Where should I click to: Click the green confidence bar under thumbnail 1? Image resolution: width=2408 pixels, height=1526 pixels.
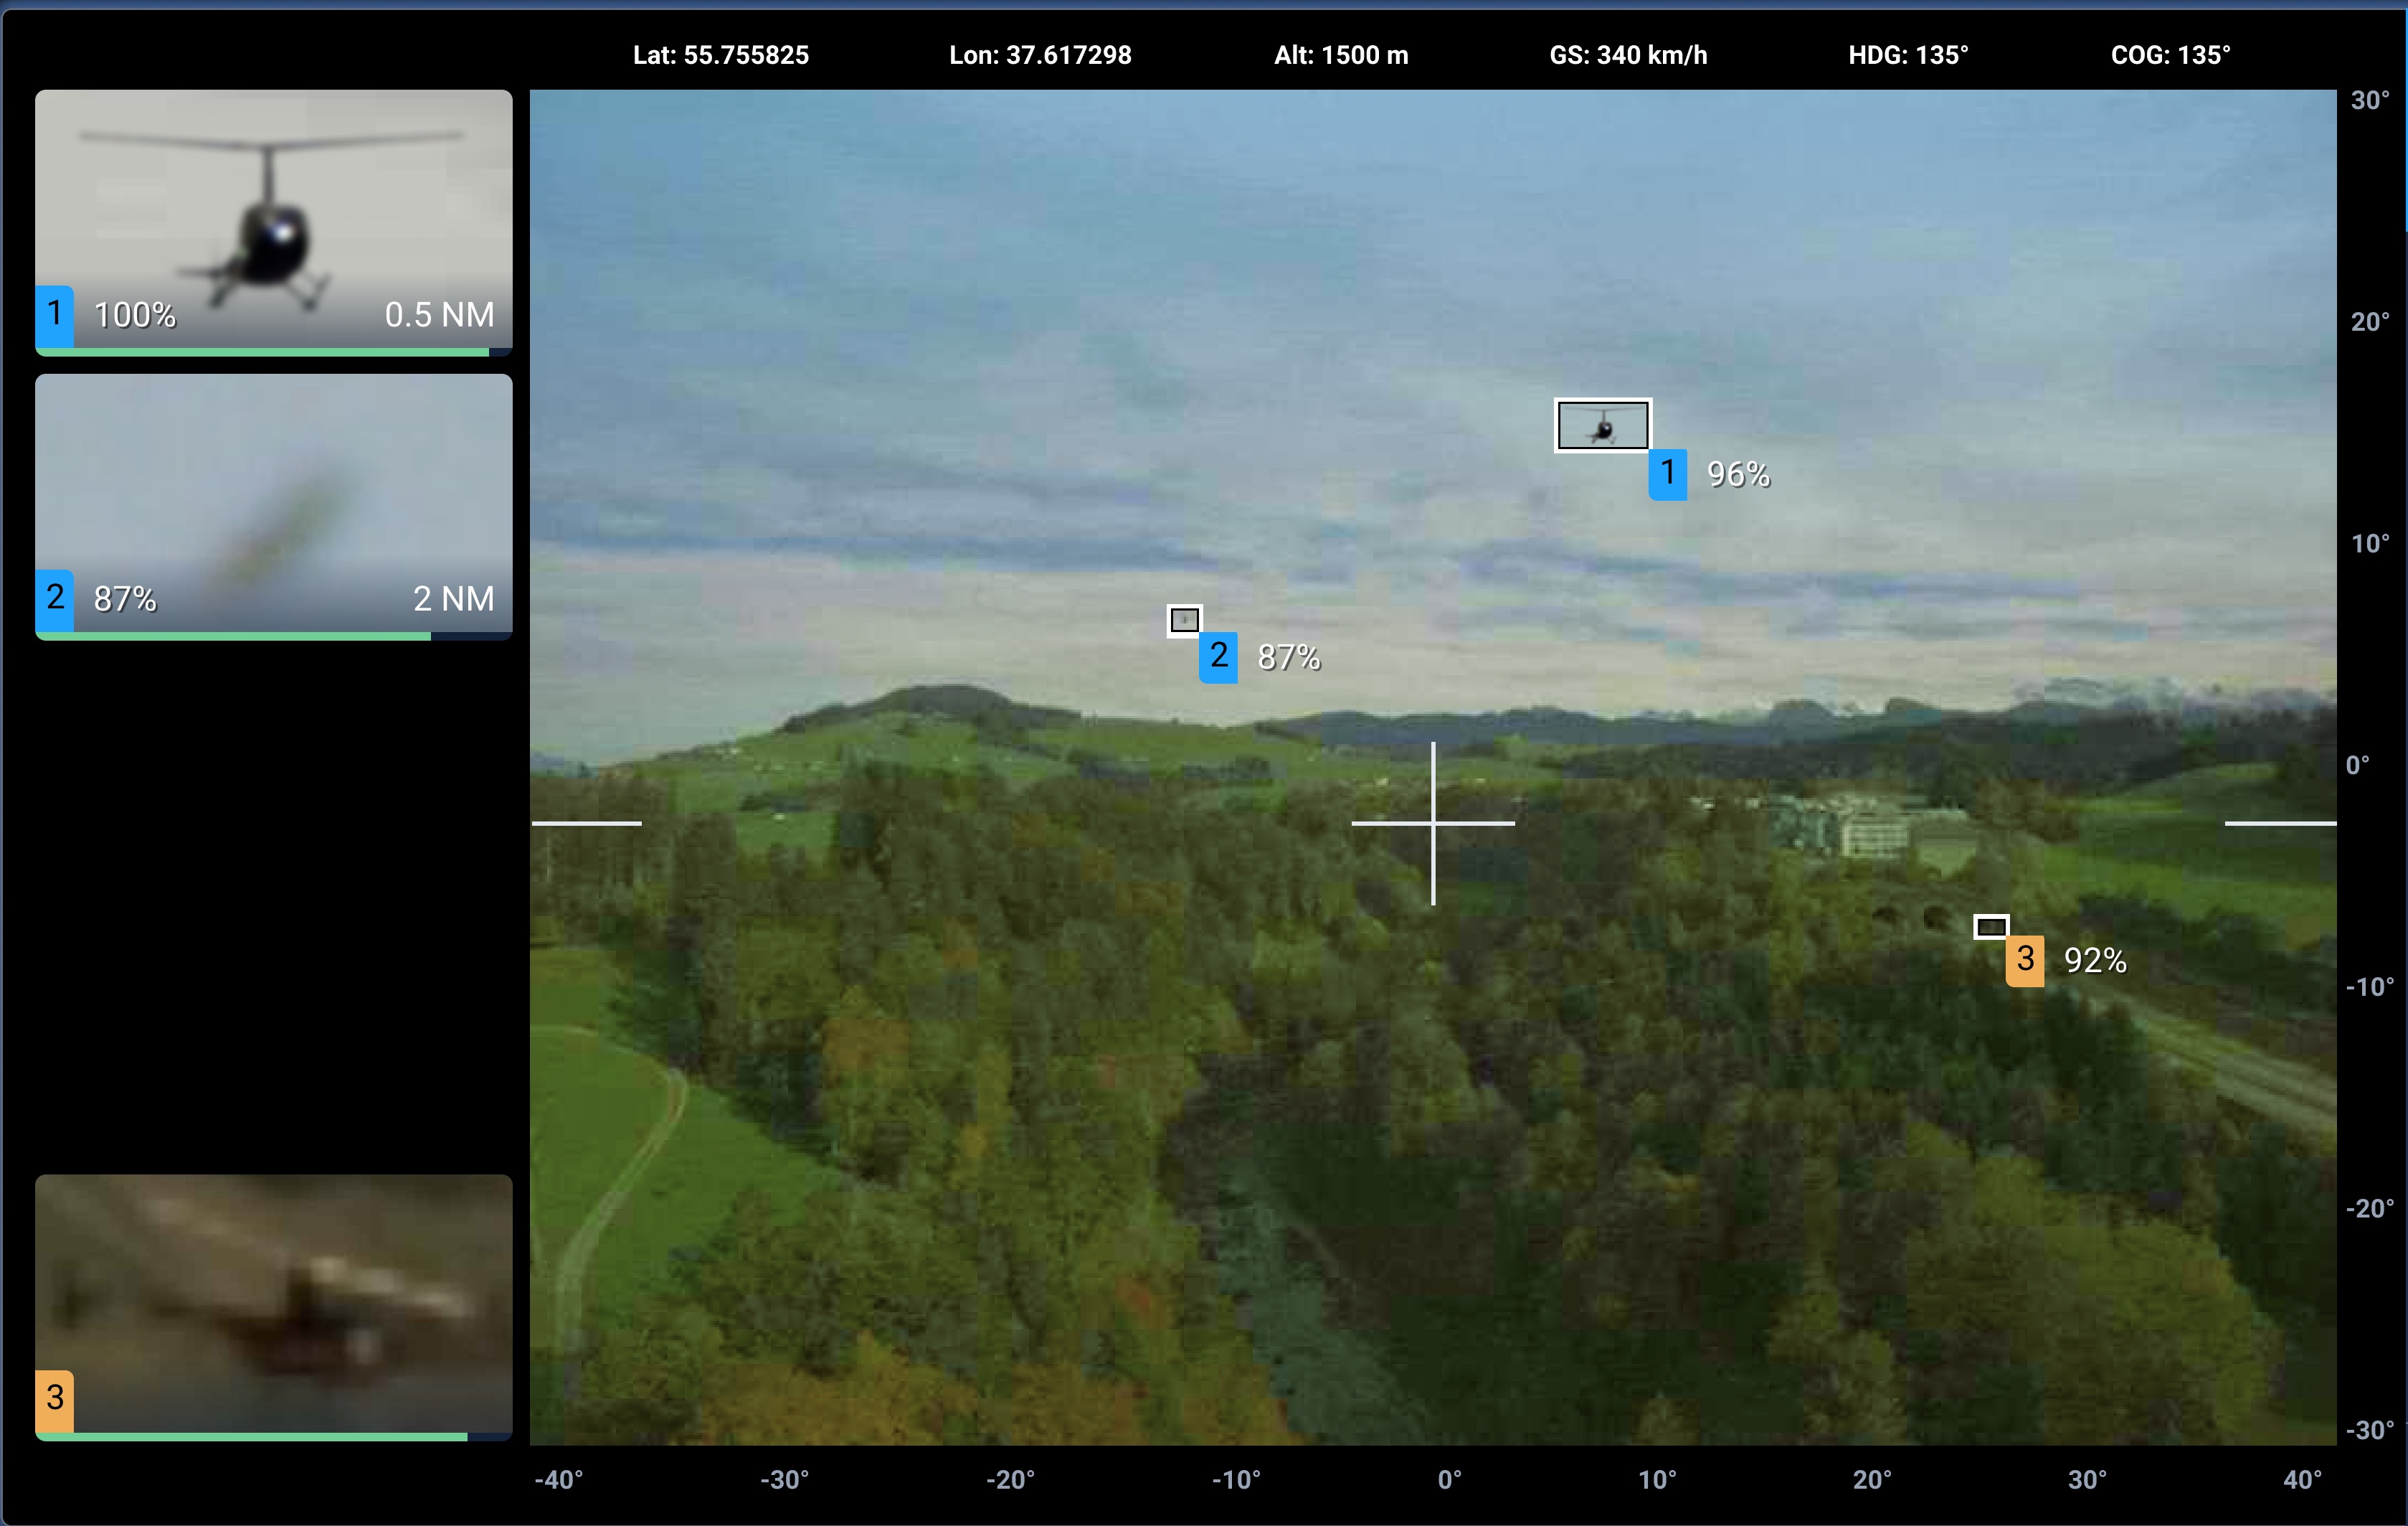point(262,352)
